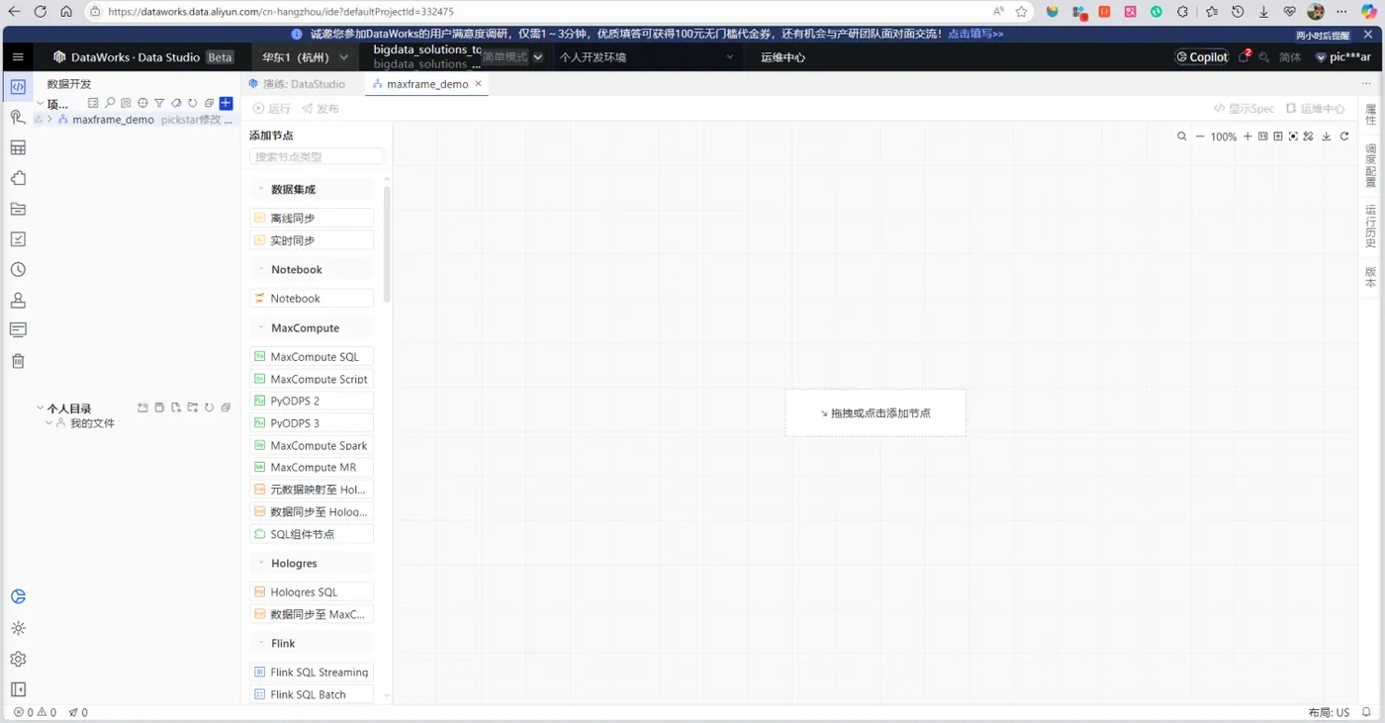Image resolution: width=1385 pixels, height=723 pixels.
Task: Refresh the project directory tree
Action: coord(193,103)
